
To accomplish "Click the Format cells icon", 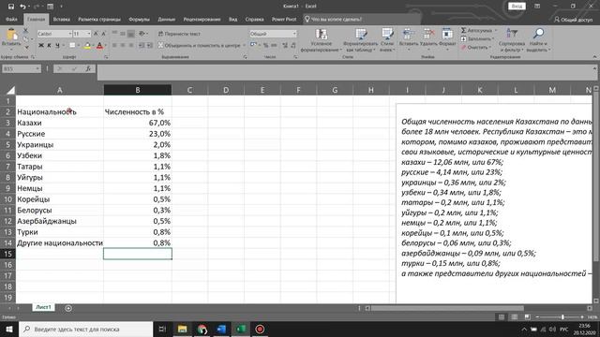I will [447, 35].
